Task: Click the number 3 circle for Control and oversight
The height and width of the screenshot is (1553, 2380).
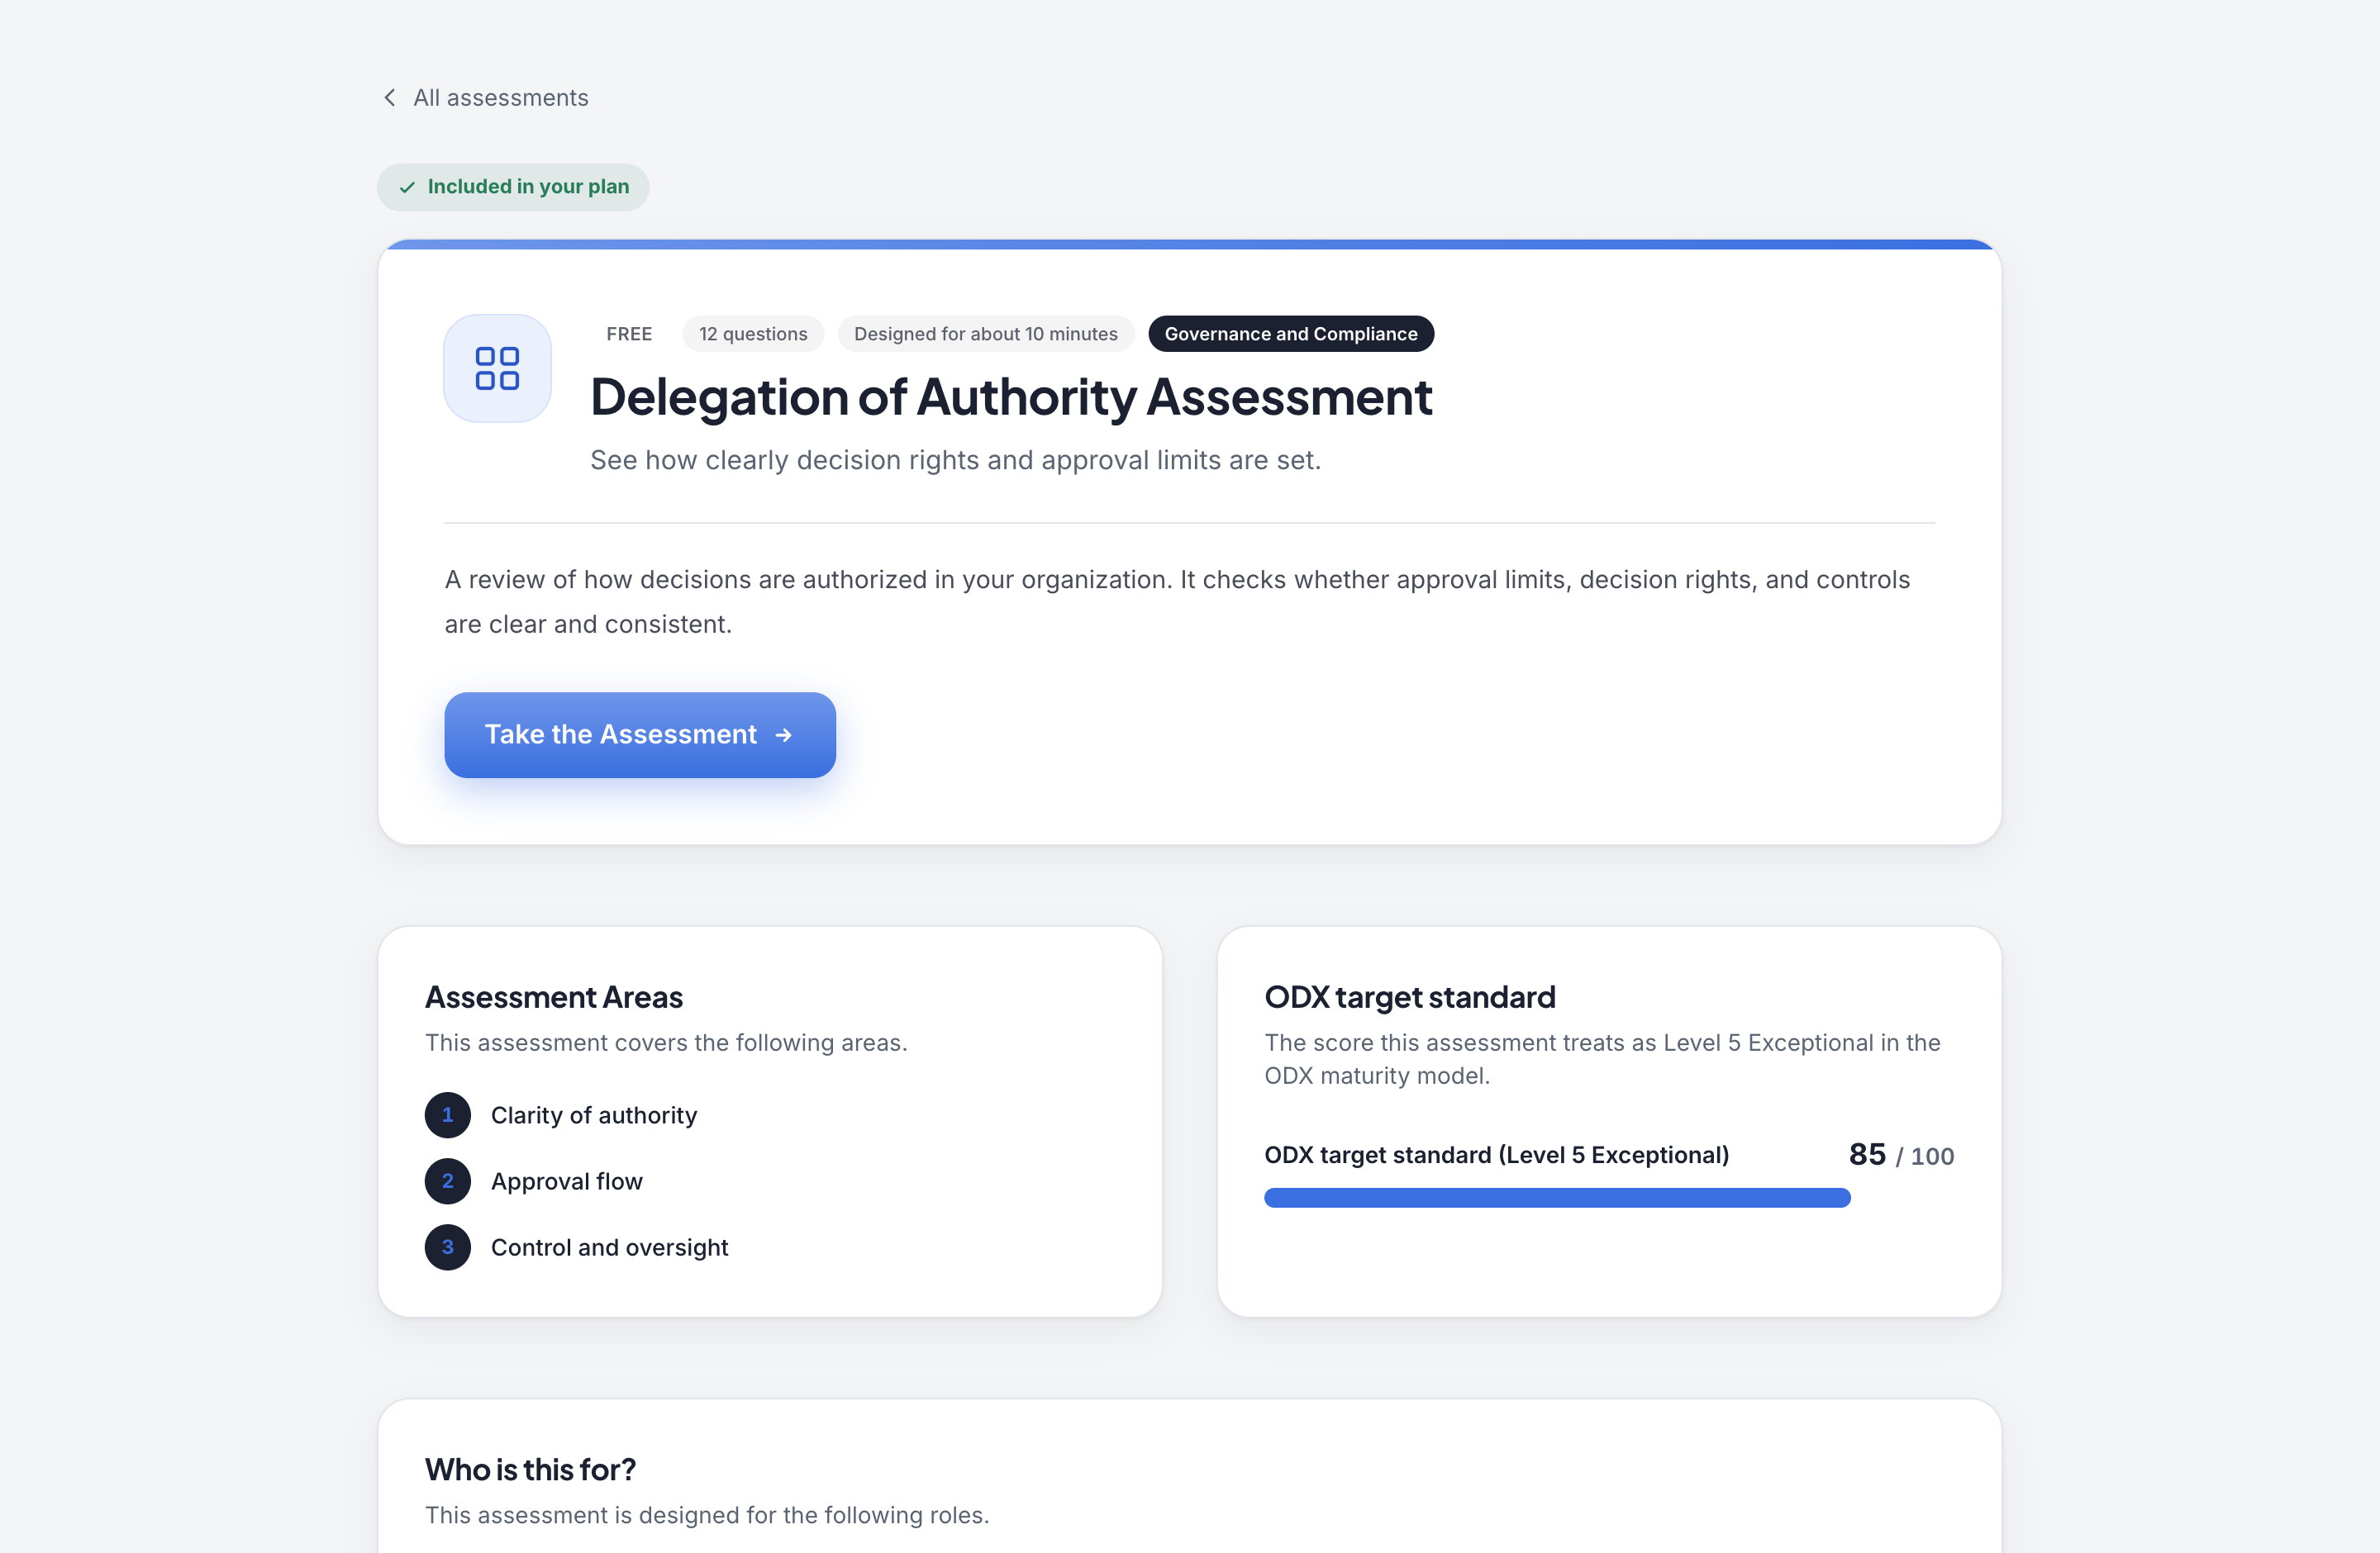Action: point(448,1247)
